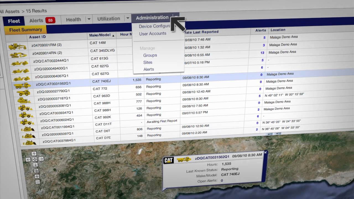This screenshot has width=354, height=199.
Task: Choose Sites under Manage
Action: pos(148,62)
